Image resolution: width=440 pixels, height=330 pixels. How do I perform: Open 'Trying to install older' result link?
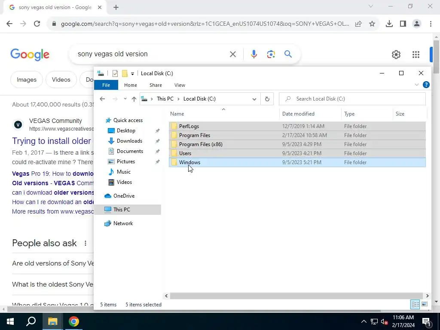[x=52, y=141]
